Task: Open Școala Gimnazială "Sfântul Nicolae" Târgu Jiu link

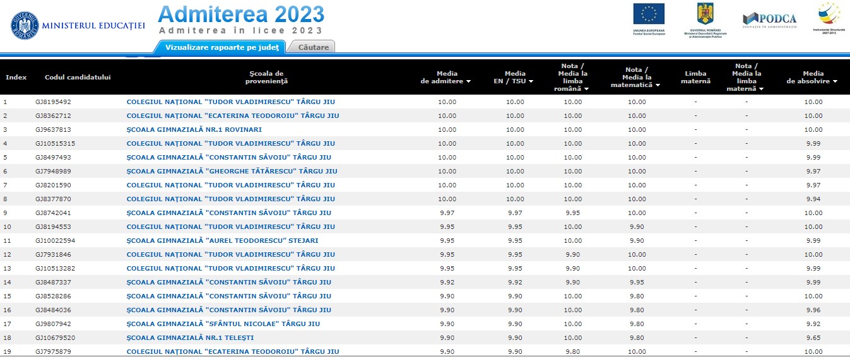Action: (x=223, y=324)
